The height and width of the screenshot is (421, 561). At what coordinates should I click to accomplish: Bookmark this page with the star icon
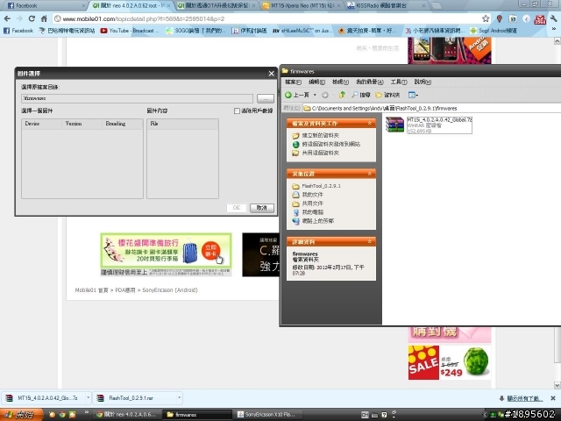(x=486, y=18)
